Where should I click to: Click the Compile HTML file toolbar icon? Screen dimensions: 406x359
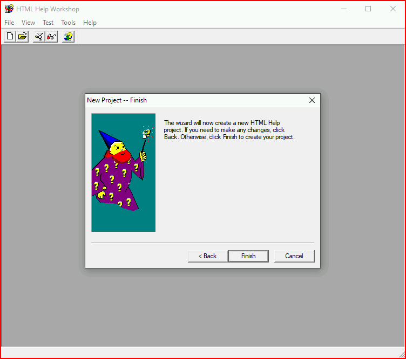click(39, 37)
